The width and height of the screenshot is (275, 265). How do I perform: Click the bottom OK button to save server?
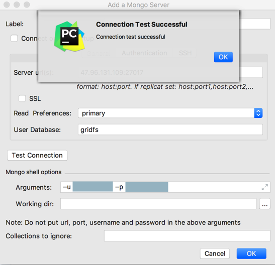251,253
